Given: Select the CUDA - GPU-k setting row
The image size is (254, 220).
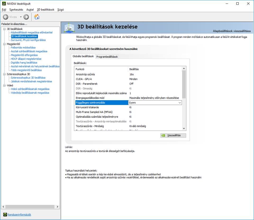Looking at the screenshot, I should pos(129,79).
